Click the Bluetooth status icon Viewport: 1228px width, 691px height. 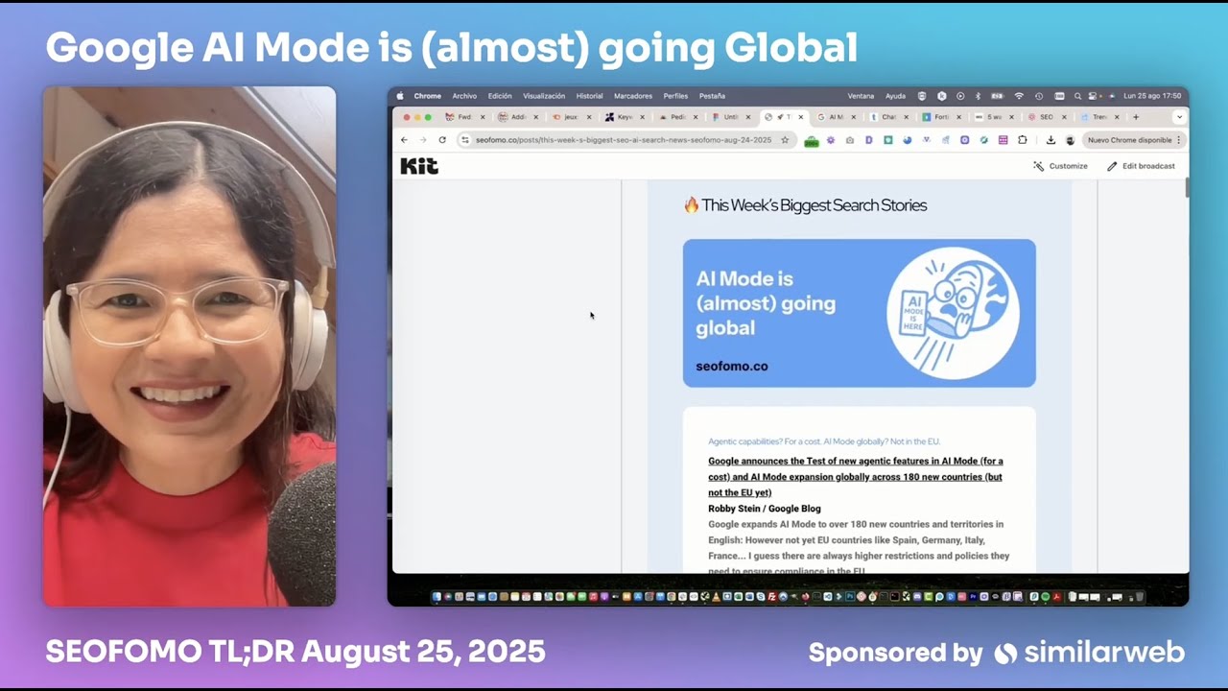pyautogui.click(x=978, y=96)
